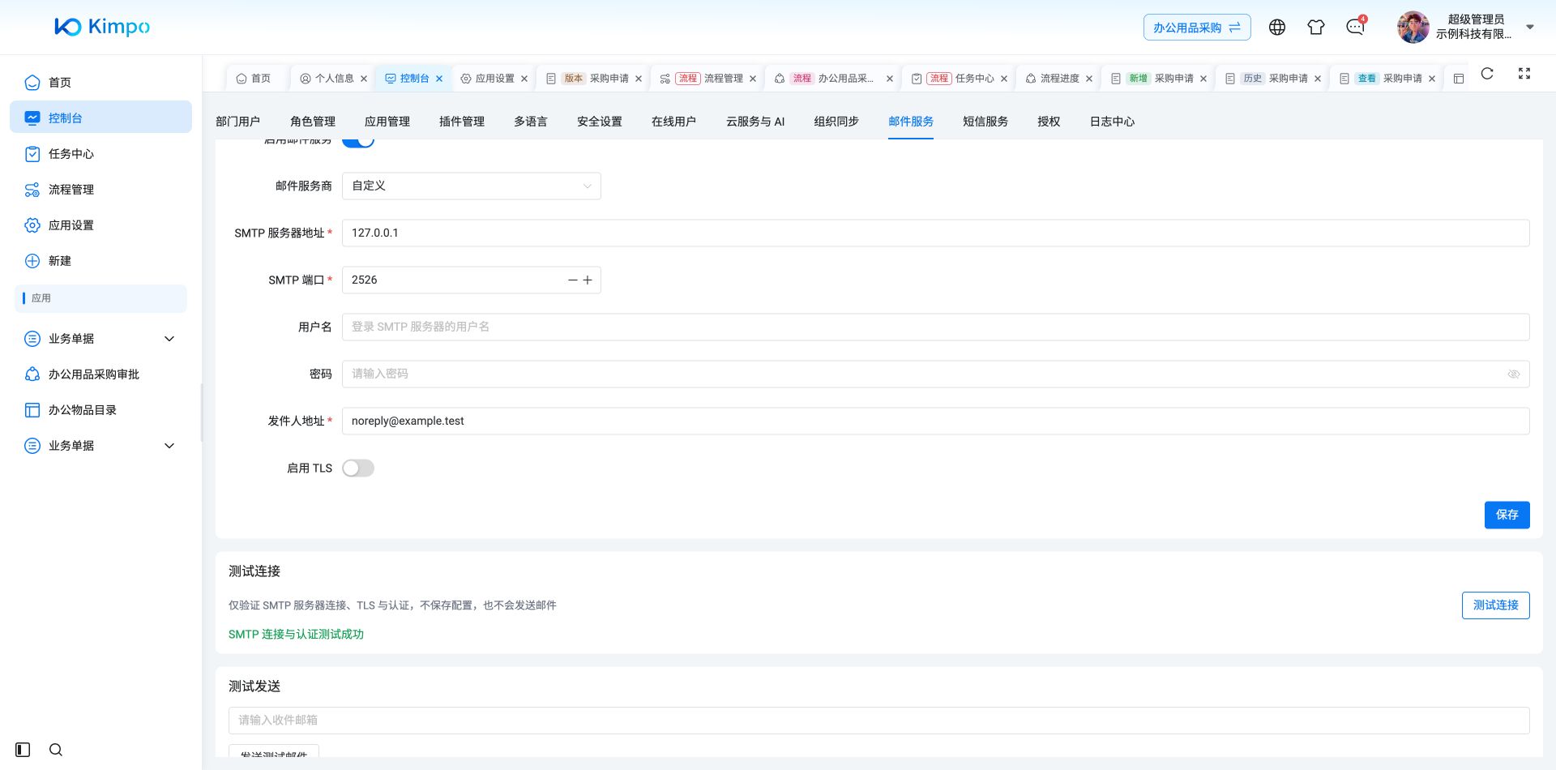Viewport: 1556px width, 770px height.
Task: Click the SMTP 服务器地址 input field
Action: pos(936,233)
